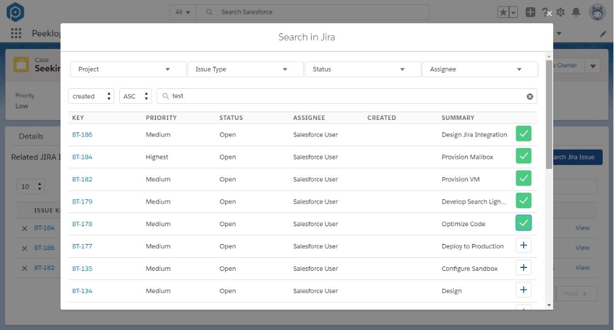Open the case actions dropdown arrow
This screenshot has width=614, height=330.
point(593,66)
